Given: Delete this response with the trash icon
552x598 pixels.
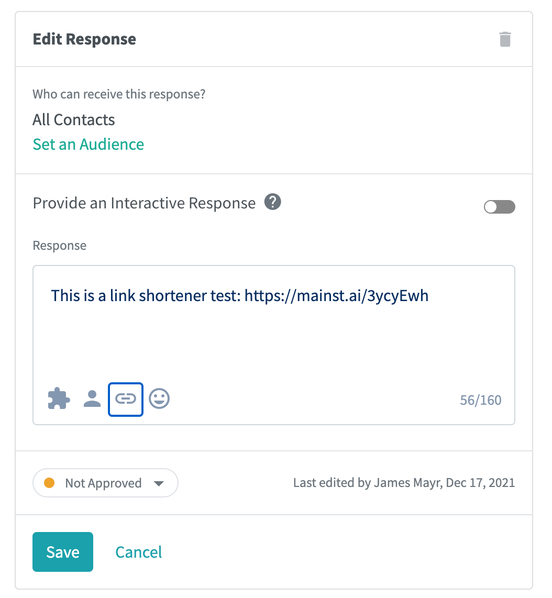Looking at the screenshot, I should point(505,39).
